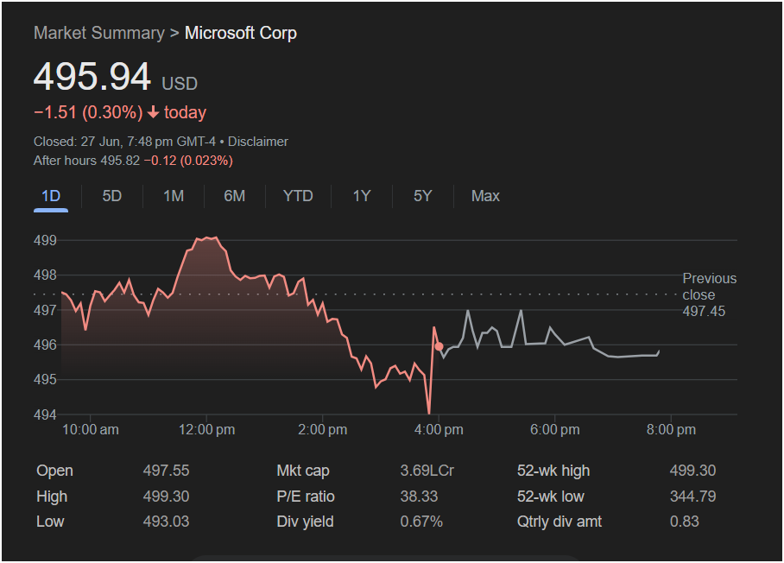
Task: Click the Previous close 497.45 label
Action: tap(709, 294)
